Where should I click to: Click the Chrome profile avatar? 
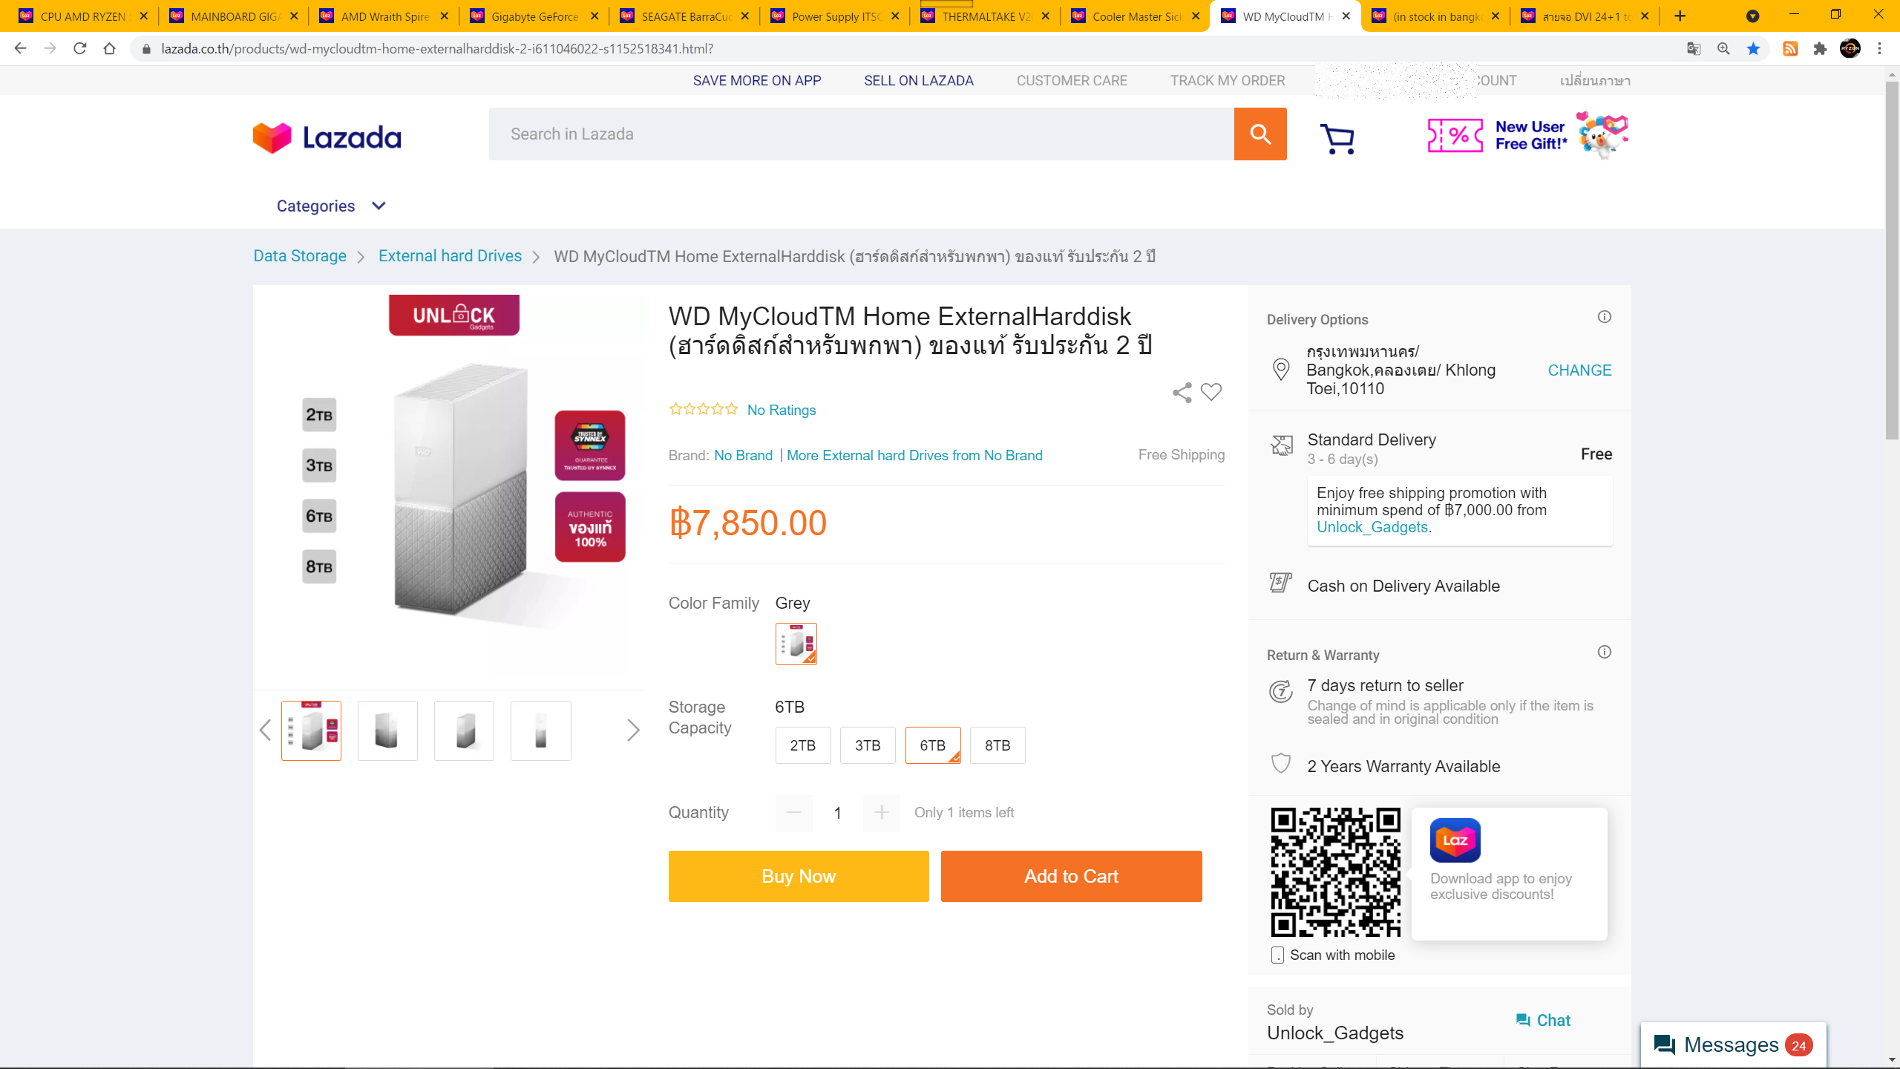pyautogui.click(x=1850, y=49)
